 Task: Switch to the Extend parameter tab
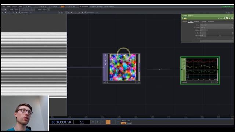196,22
